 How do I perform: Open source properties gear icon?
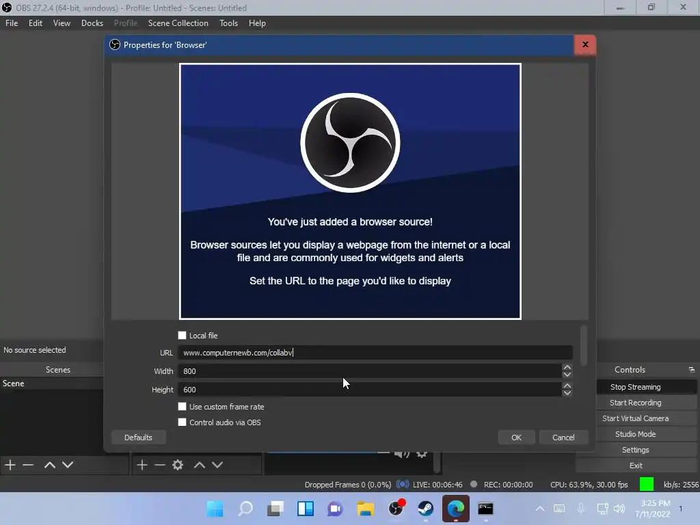point(178,465)
